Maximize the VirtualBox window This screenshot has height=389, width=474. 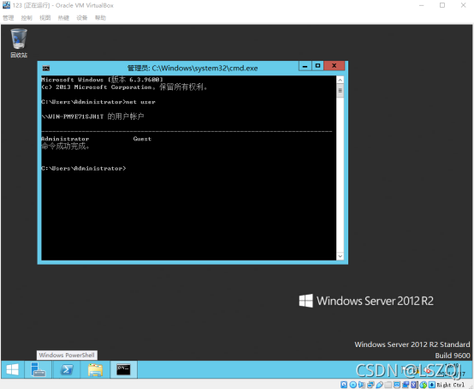tap(442, 5)
